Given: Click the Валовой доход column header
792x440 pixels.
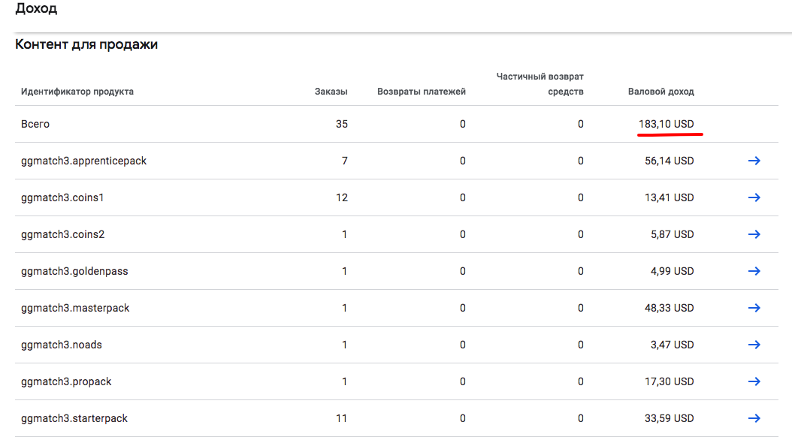Looking at the screenshot, I should [x=661, y=92].
